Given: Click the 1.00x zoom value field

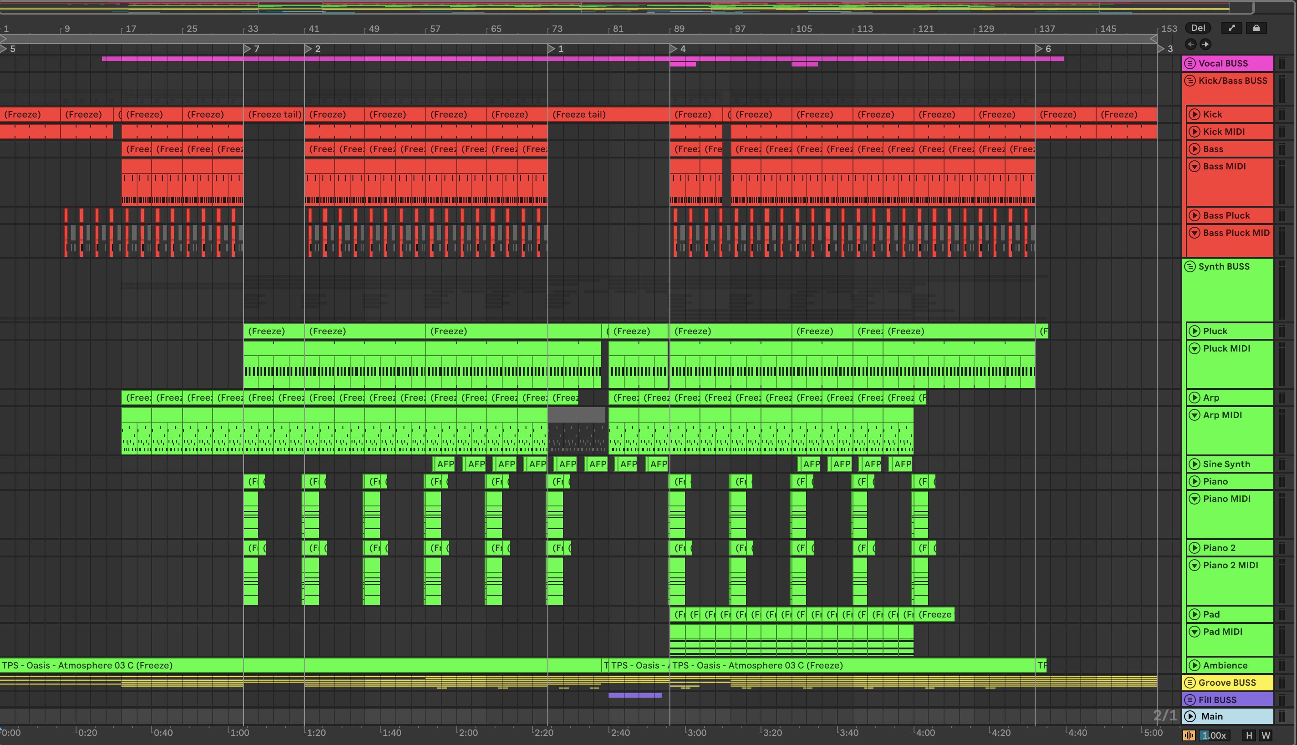Looking at the screenshot, I should click(x=1214, y=735).
